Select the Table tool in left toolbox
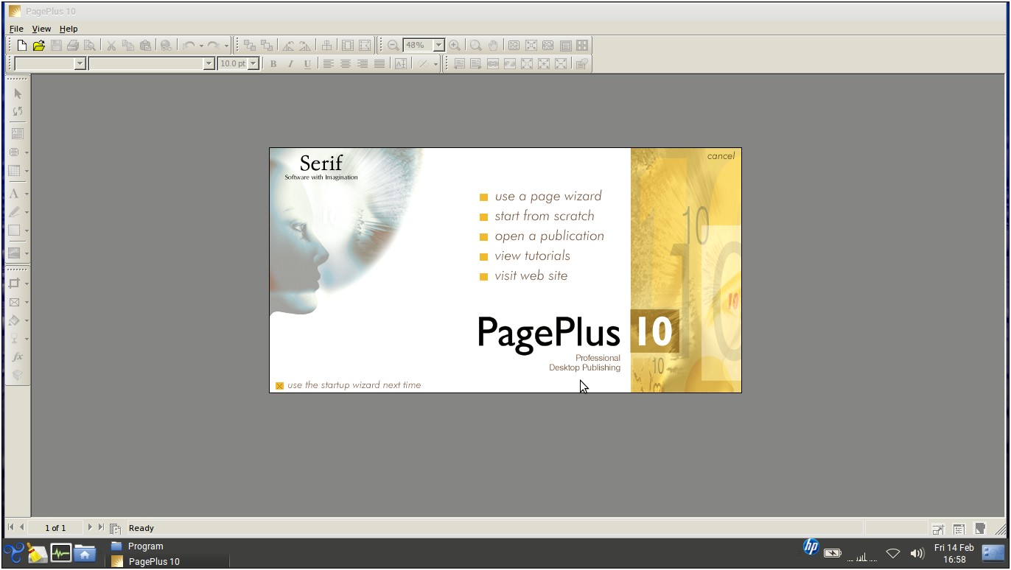Screen dimensions: 1011x570 (15, 171)
